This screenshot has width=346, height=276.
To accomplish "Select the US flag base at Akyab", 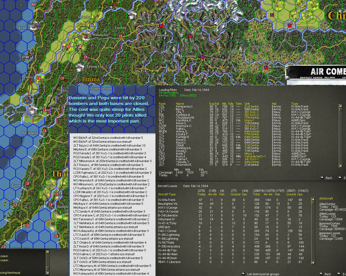I will 33,25.
